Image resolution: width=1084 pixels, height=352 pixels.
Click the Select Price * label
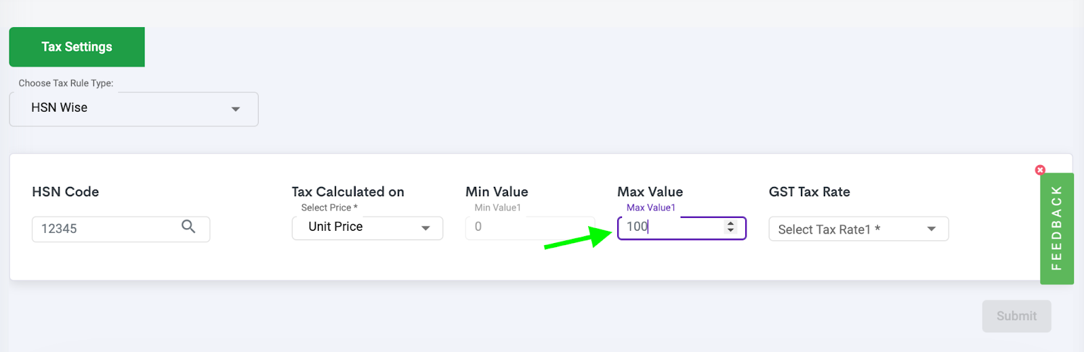point(329,208)
